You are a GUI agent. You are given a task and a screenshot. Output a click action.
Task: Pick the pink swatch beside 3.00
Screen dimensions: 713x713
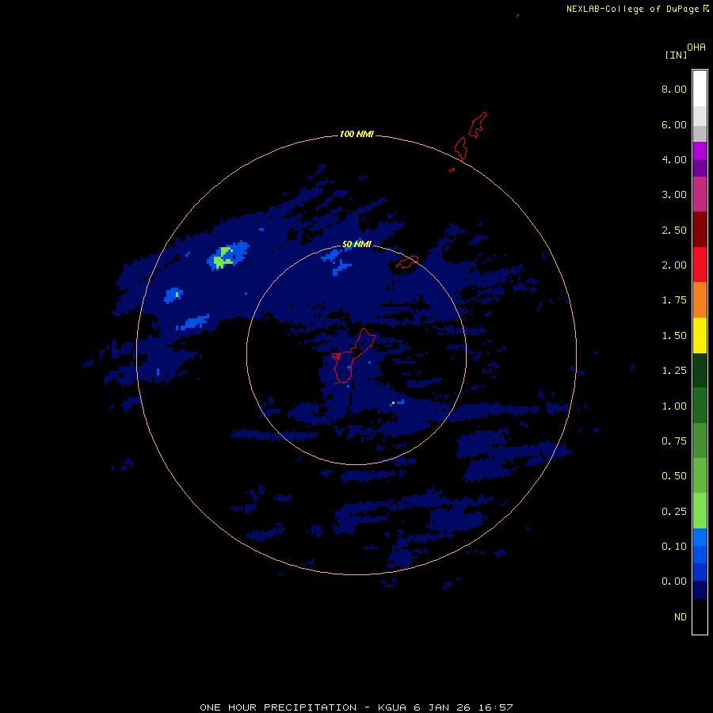point(700,195)
